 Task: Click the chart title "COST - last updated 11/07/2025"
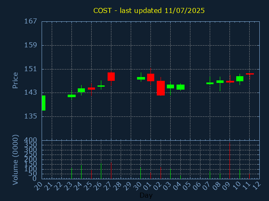coord(149,10)
